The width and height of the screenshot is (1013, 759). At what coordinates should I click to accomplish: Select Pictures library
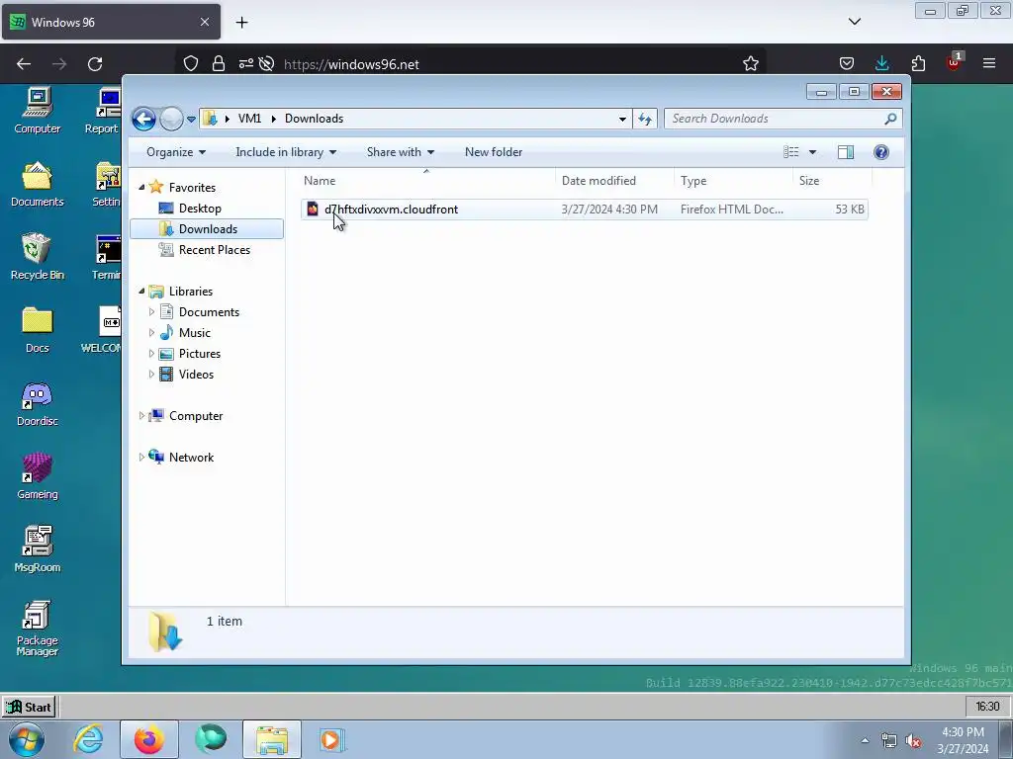tap(200, 354)
